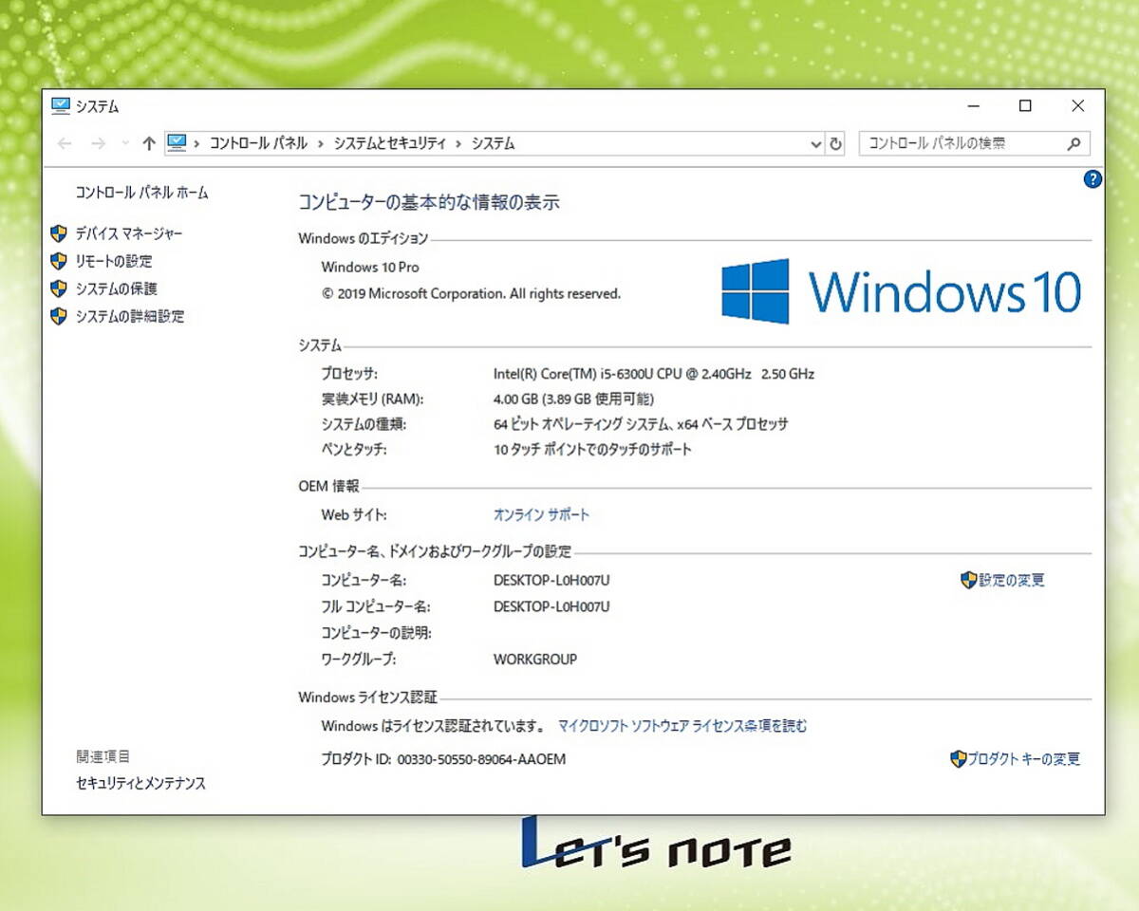
Task: Select システム in the breadcrumb path
Action: pos(494,143)
